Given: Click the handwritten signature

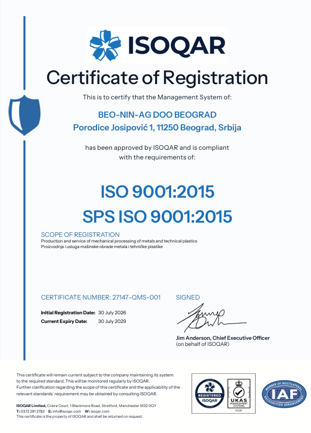Looking at the screenshot, I should 211,317.
